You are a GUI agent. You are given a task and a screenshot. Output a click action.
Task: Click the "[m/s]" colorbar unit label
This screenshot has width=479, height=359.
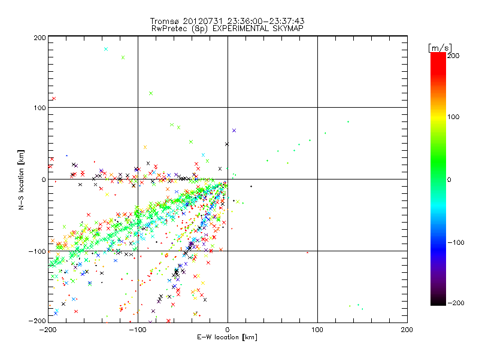point(440,48)
